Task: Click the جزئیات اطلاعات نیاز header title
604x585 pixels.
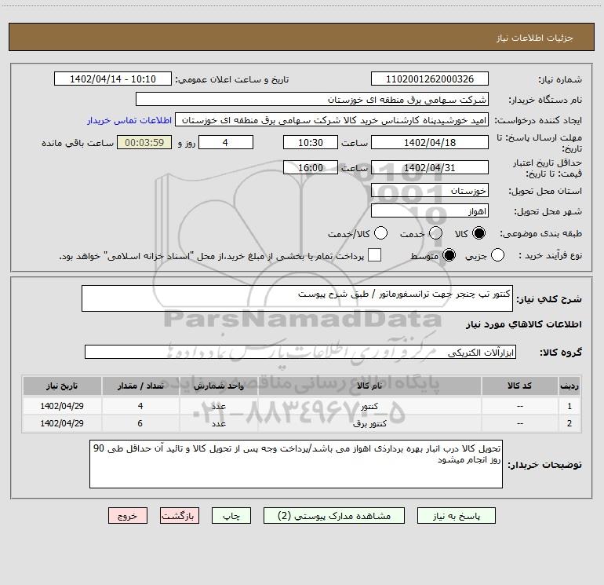Action: 534,38
